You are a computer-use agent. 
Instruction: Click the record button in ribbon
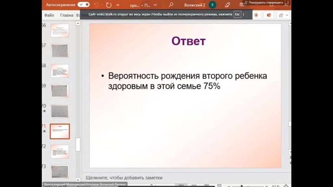tap(256, 15)
